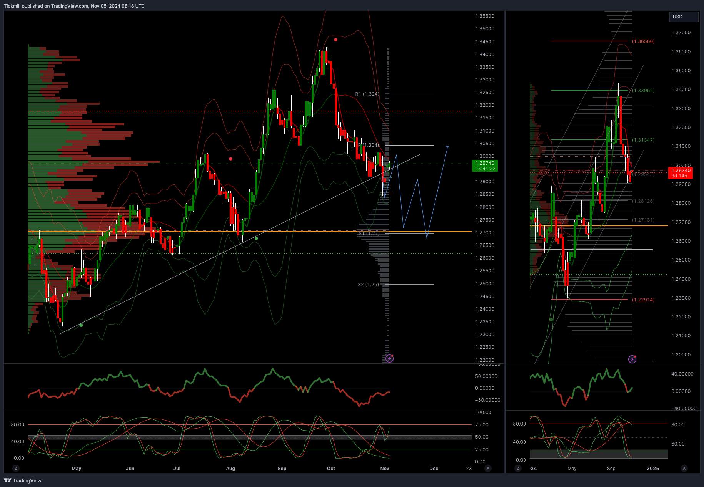The image size is (704, 487).
Task: Click the purple lightning icon on the left chart
Action: tap(389, 358)
